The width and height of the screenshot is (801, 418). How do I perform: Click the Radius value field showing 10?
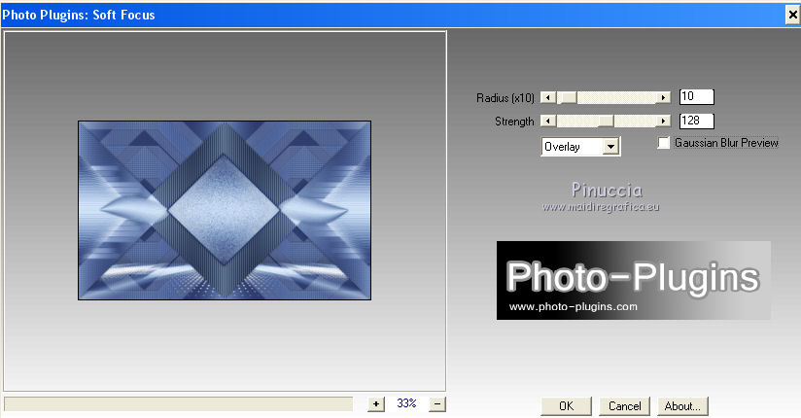[x=697, y=96]
